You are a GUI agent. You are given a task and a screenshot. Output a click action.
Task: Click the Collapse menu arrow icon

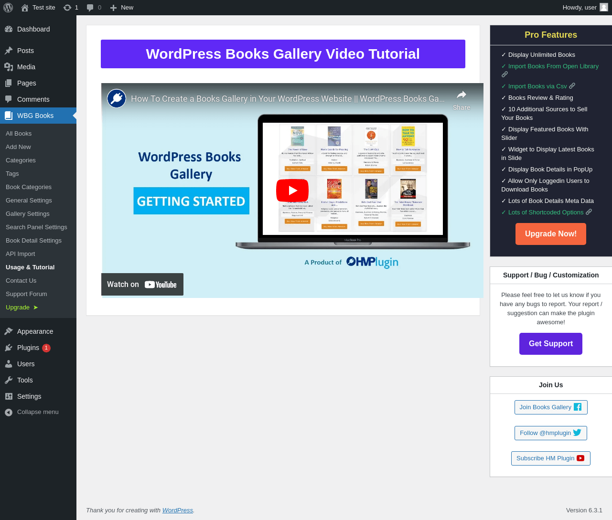point(9,412)
